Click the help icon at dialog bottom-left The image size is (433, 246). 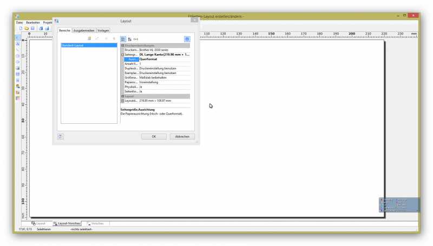[60, 136]
